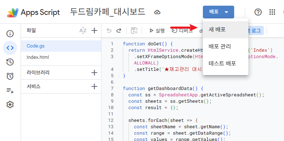Choose 새 배포 from the menu
The image size is (284, 141).
(226, 29)
